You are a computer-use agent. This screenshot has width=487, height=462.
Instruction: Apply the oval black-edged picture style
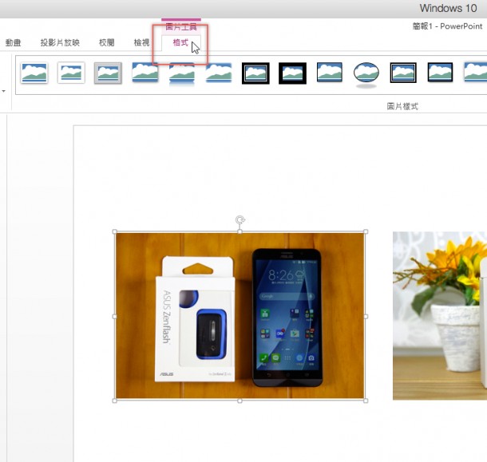pyautogui.click(x=366, y=74)
